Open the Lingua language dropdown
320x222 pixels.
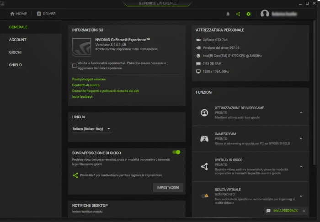click(91, 129)
